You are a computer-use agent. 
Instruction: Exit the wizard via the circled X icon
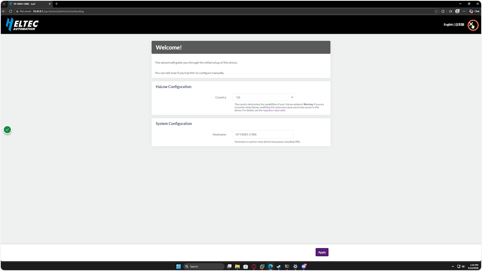click(x=473, y=24)
